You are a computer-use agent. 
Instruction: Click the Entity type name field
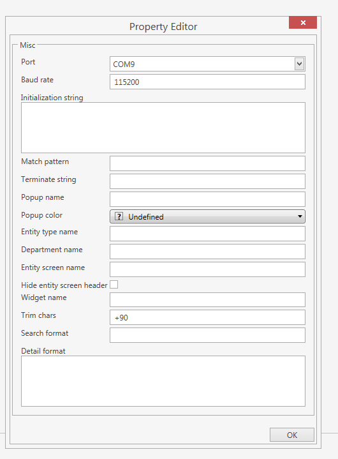pos(208,234)
